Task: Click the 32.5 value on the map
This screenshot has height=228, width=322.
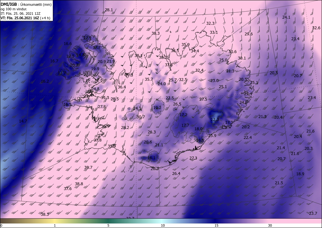Action: tap(183, 79)
